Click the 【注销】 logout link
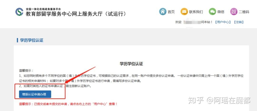257x111 pixels. pos(239,22)
